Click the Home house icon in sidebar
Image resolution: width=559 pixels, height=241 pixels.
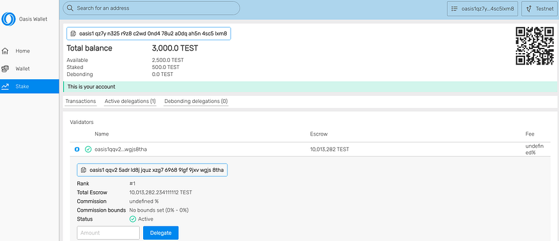pos(5,51)
